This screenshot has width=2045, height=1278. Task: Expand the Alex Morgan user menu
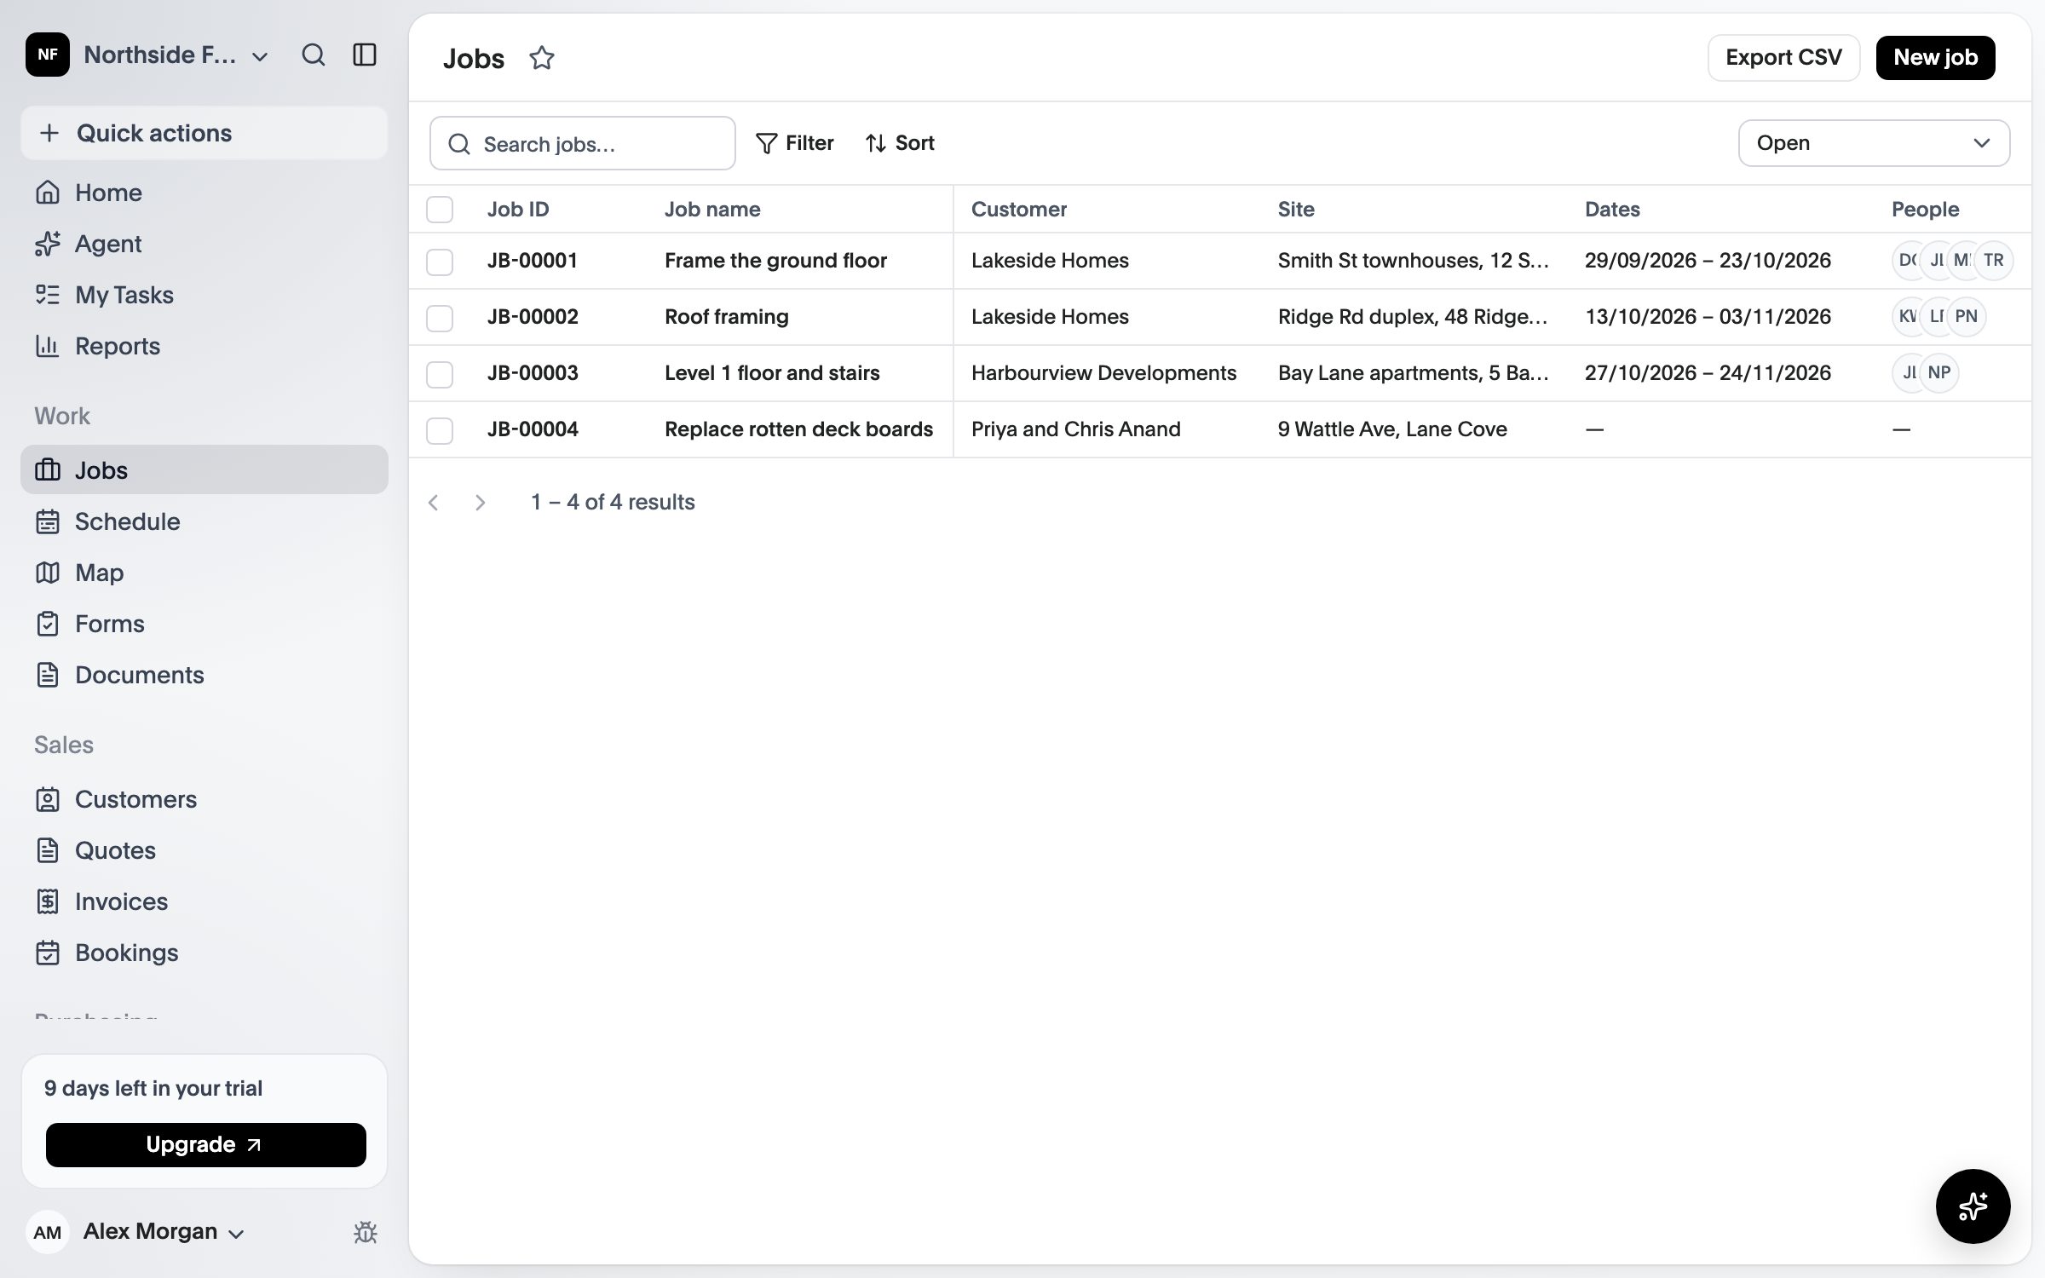(164, 1232)
